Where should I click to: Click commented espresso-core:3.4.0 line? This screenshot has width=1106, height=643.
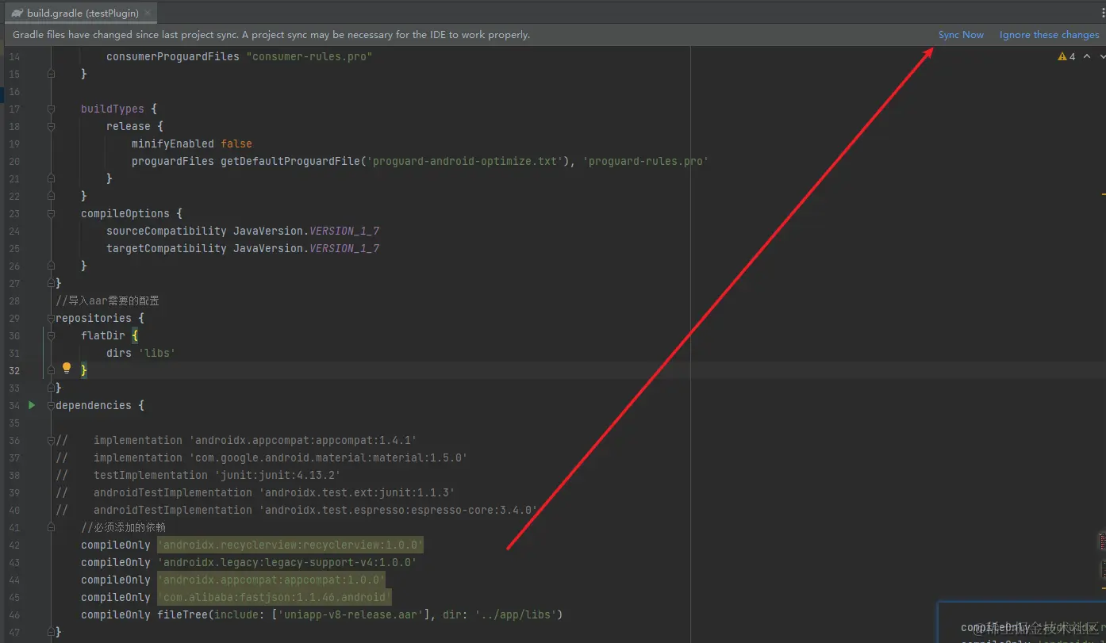pyautogui.click(x=297, y=510)
